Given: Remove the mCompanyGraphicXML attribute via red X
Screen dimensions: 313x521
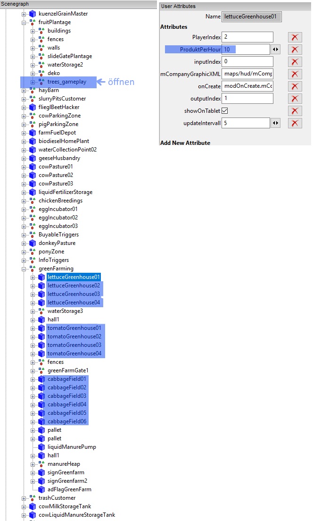Looking at the screenshot, I should (295, 74).
